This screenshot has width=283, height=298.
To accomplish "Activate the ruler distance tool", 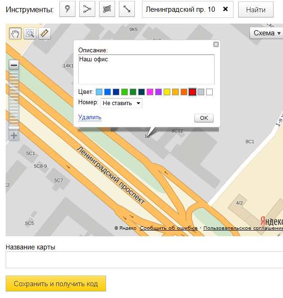I will [44, 33].
